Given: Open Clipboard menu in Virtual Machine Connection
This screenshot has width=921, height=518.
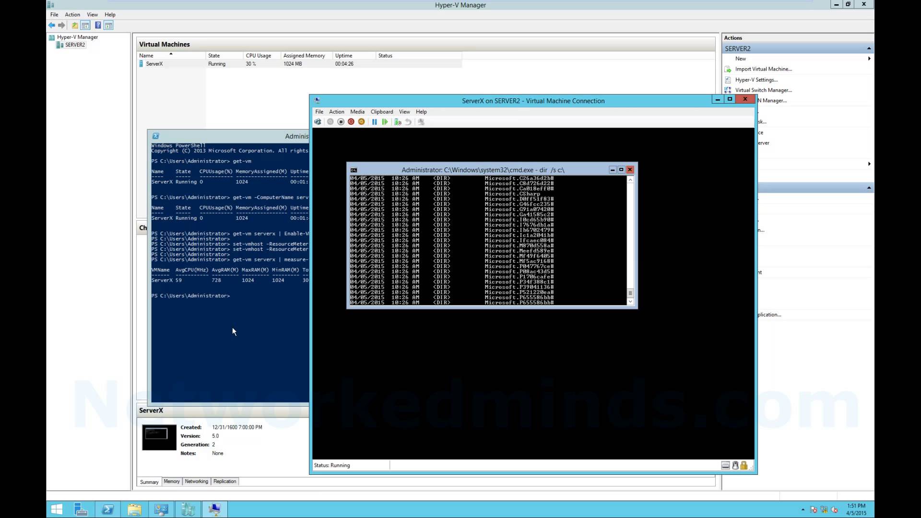Looking at the screenshot, I should pyautogui.click(x=382, y=112).
